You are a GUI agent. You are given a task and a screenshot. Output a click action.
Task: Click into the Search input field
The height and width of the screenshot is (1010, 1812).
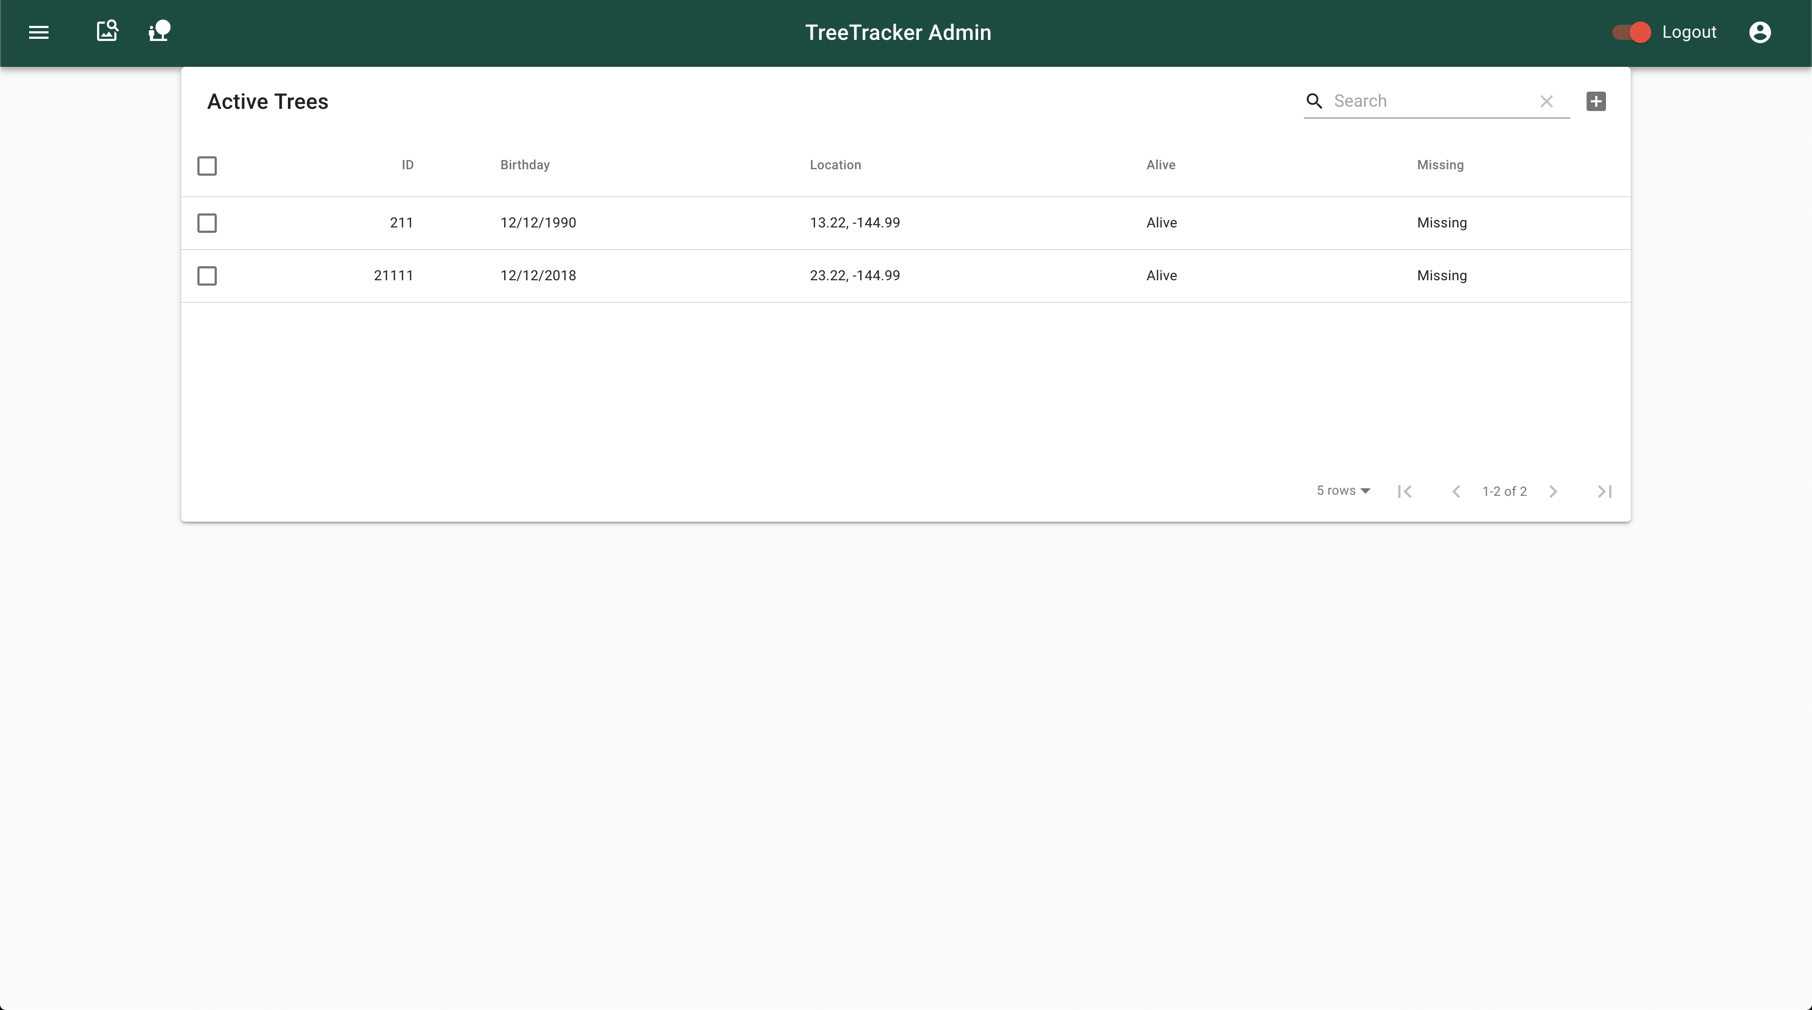(x=1428, y=101)
